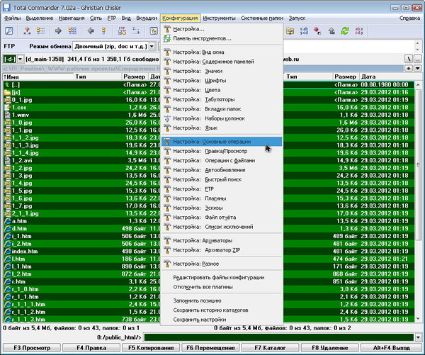Click the green refresh arrows toolbar icon

tap(345, 31)
